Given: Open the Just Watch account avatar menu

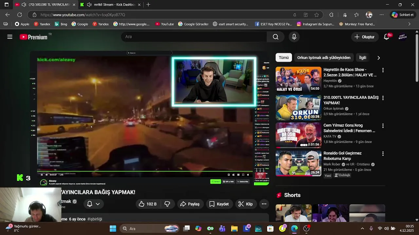Looking at the screenshot, I should click(x=403, y=37).
